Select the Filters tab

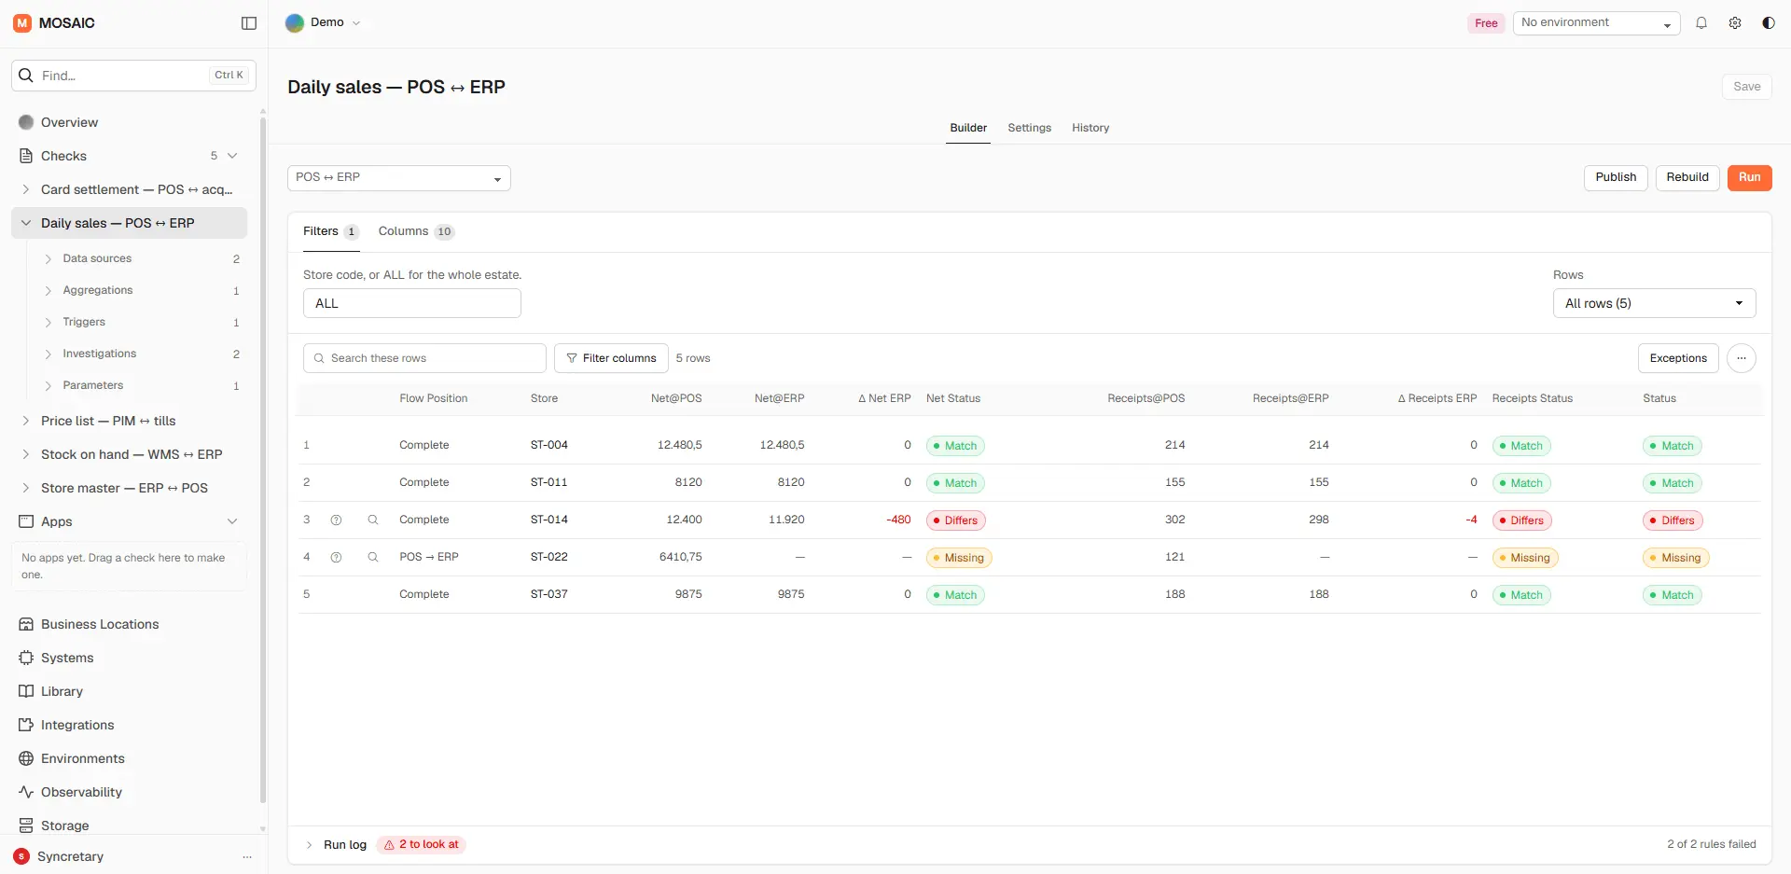[331, 231]
